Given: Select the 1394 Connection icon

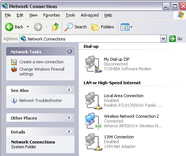Looking at the screenshot, I should click(x=93, y=142).
